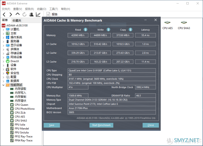203x146 pixels.
Task: Select the 软件 tree item
Action: [13, 69]
